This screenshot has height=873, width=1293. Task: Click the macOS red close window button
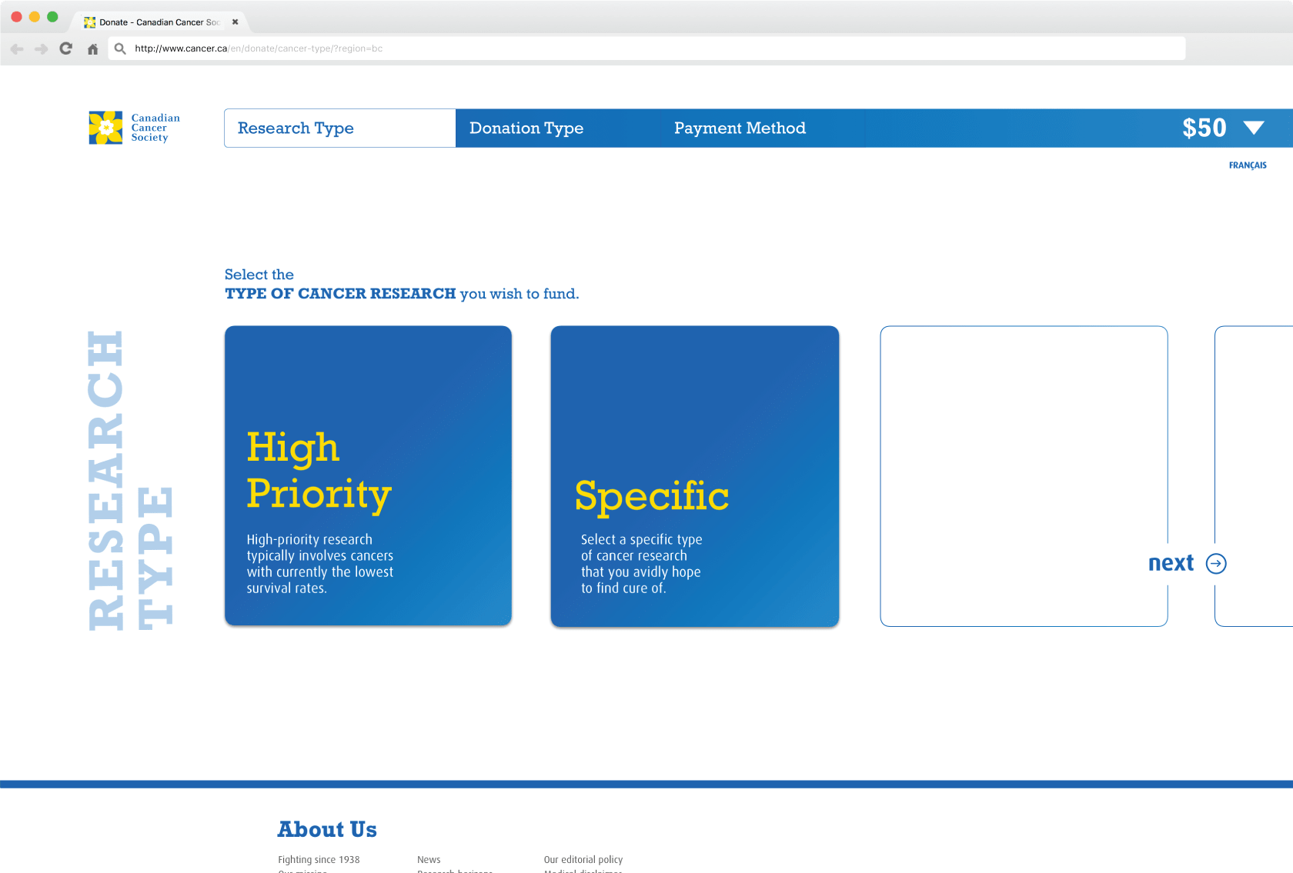click(16, 17)
